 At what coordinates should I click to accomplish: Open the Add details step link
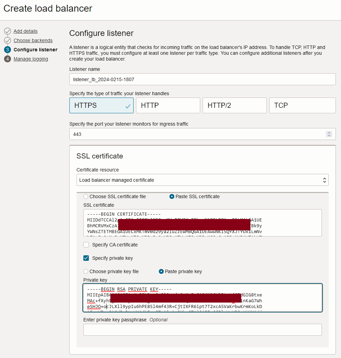[26, 31]
